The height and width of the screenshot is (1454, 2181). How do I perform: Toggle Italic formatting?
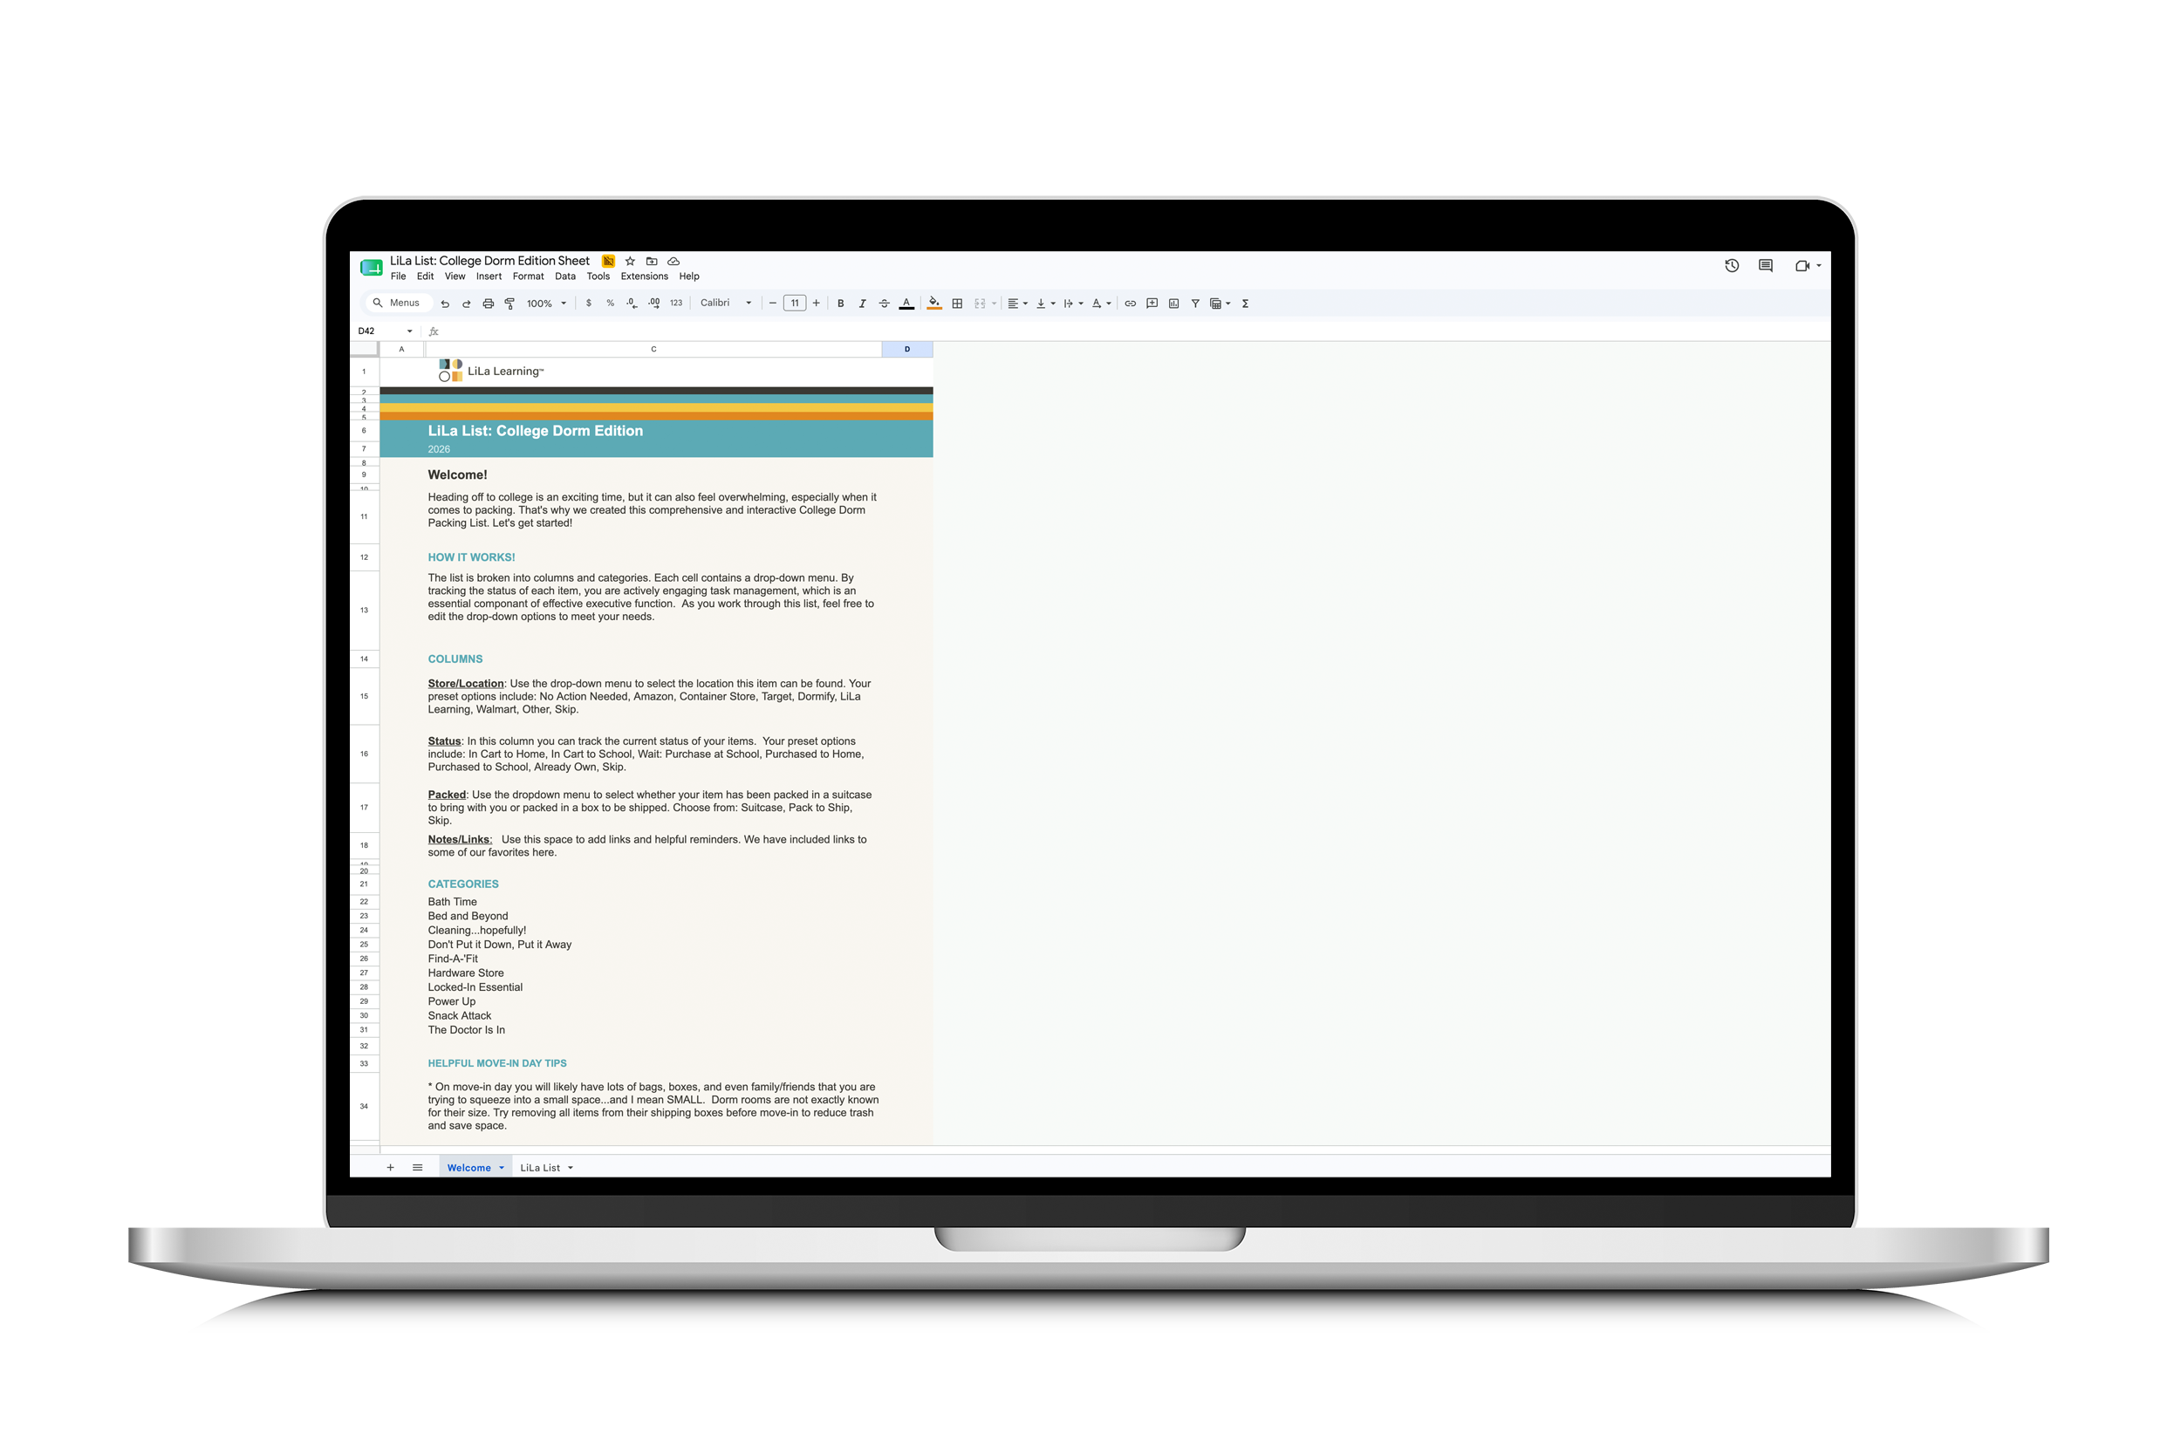(863, 304)
